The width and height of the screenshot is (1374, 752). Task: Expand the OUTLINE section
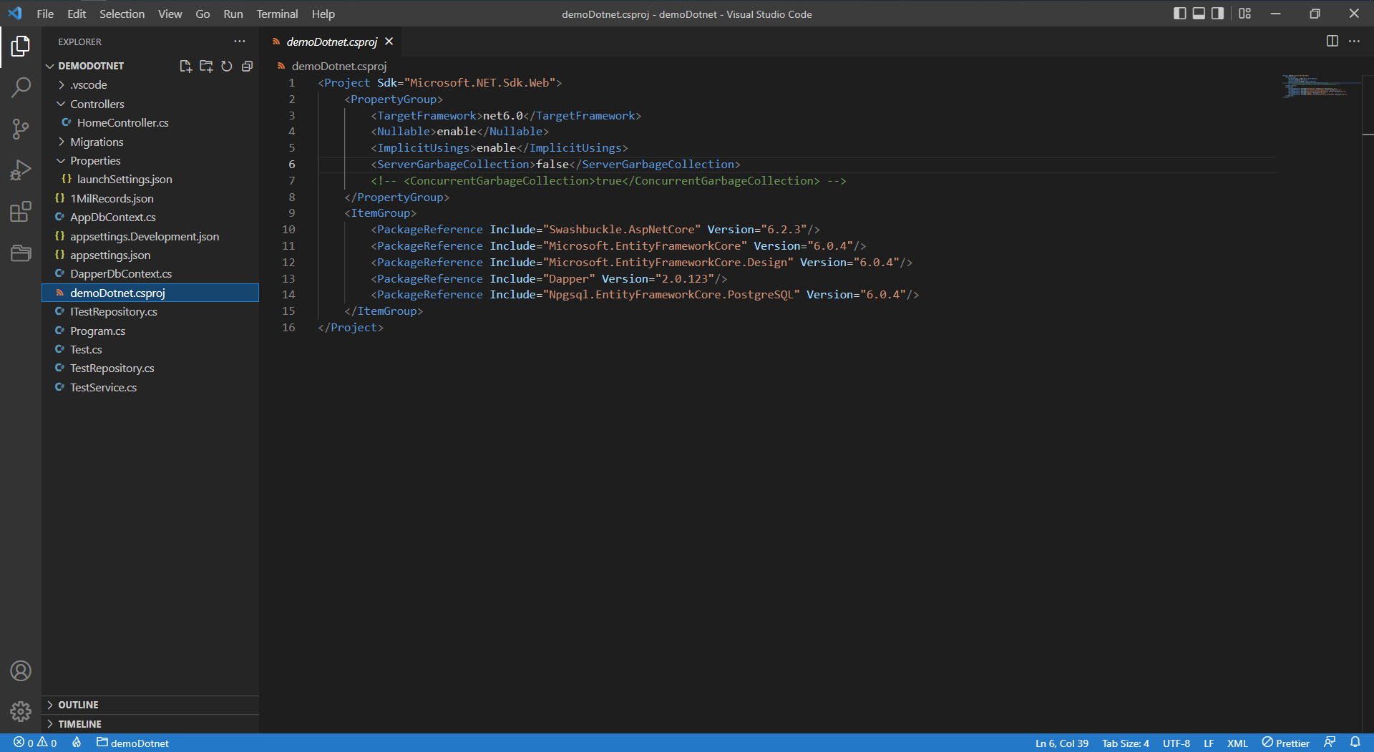click(79, 705)
